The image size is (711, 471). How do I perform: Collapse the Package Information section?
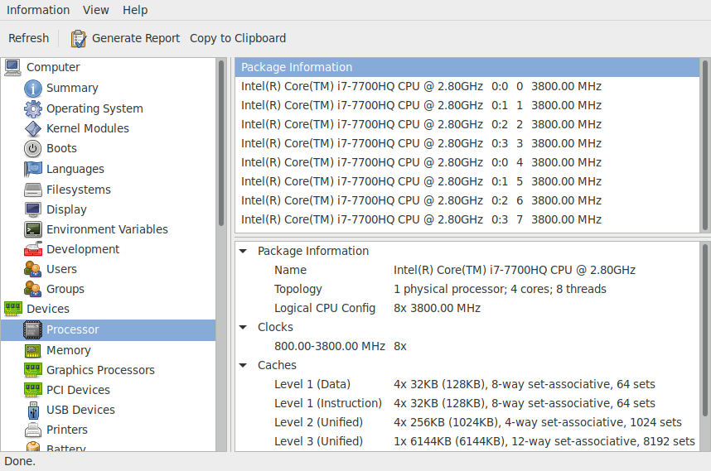[x=243, y=251]
